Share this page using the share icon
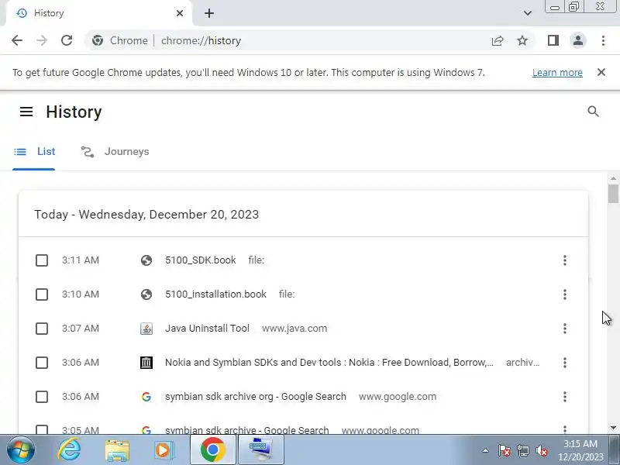Viewport: 620px width, 465px height. [498, 41]
